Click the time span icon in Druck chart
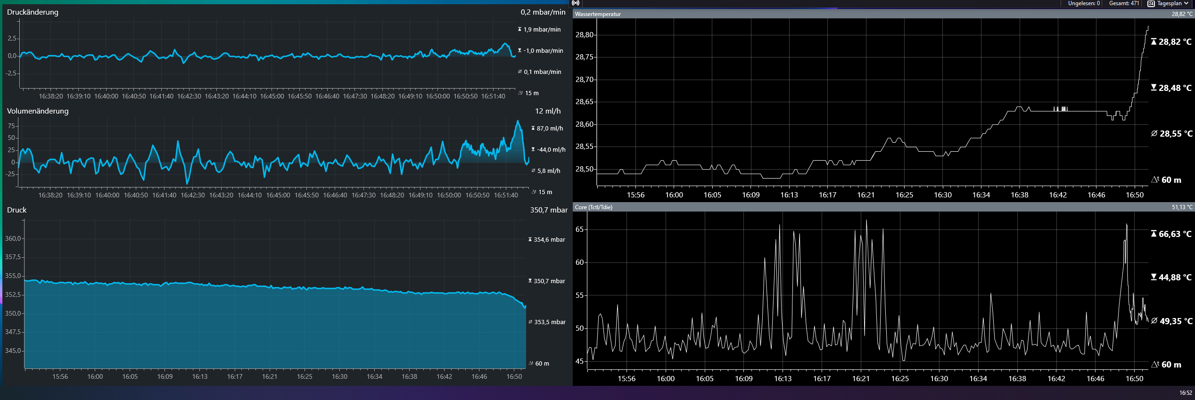 click(531, 363)
